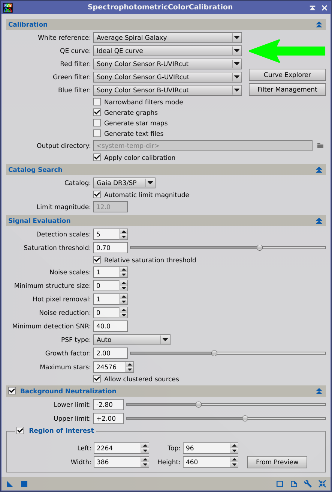
Task: Click the Saturation threshold slider
Action: (x=228, y=248)
